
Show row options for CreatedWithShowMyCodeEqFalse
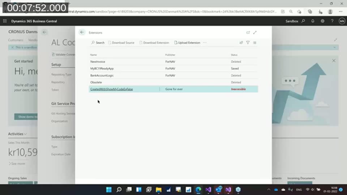(x=159, y=89)
